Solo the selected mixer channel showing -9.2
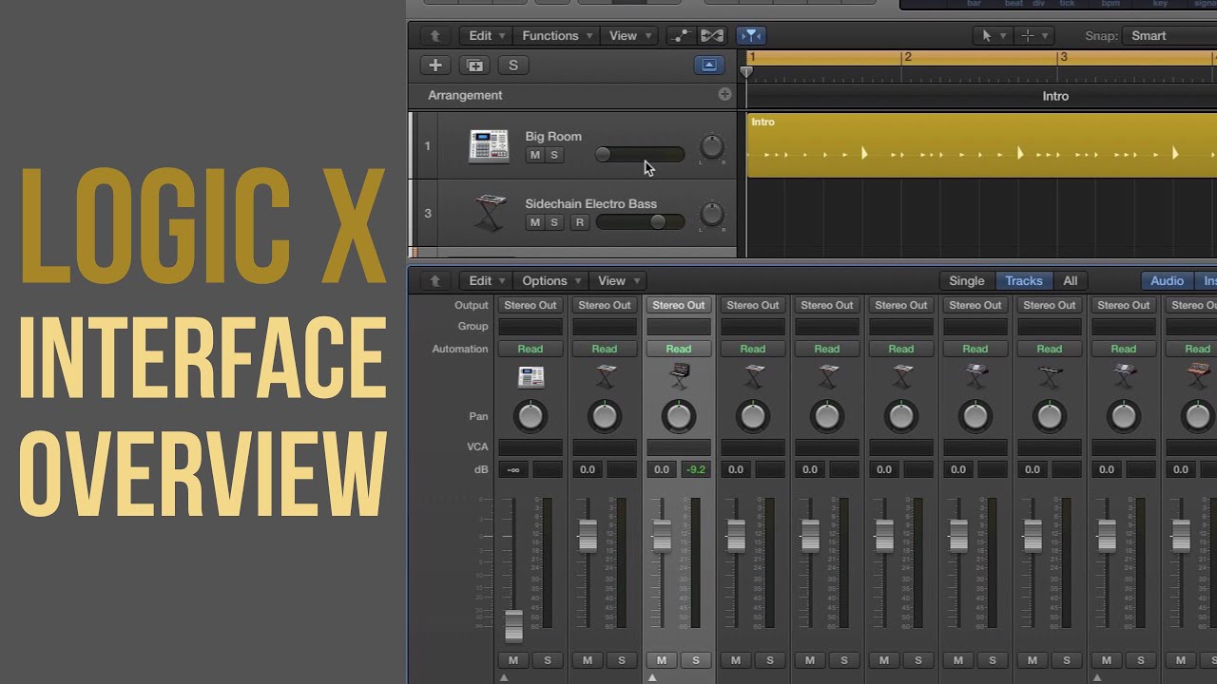The width and height of the screenshot is (1217, 684). [x=696, y=660]
